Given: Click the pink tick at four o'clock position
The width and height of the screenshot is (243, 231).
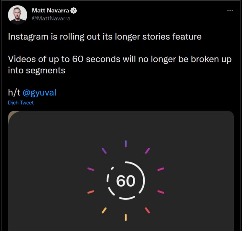Looking at the screenshot, I should pos(161,192).
